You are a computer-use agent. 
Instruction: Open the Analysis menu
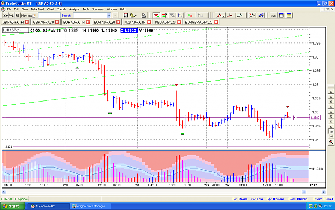(74, 9)
